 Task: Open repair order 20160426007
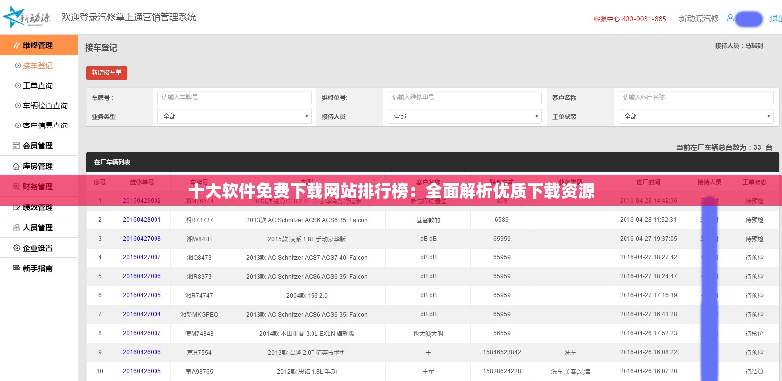tap(142, 333)
